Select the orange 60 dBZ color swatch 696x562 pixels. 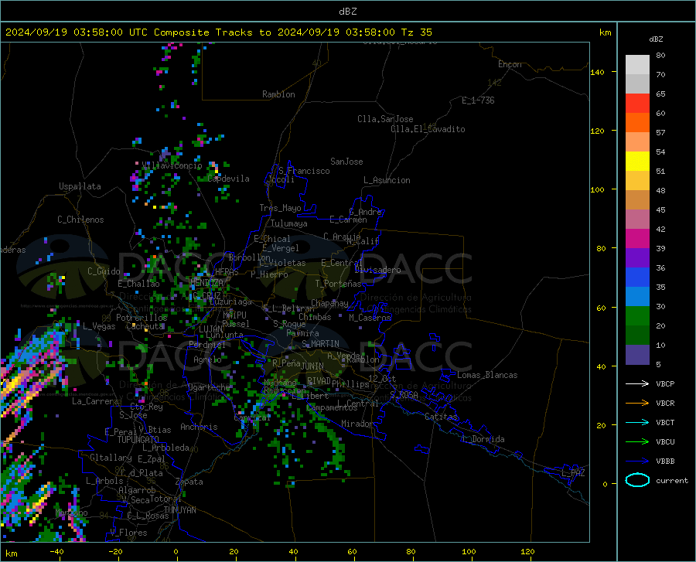pos(637,123)
